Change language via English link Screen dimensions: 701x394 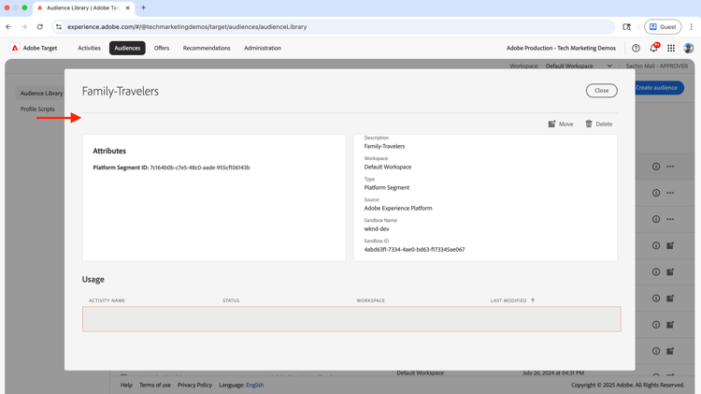coord(255,385)
